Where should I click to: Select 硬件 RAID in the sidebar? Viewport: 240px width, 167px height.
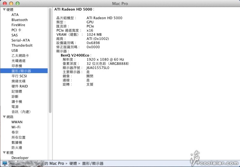coord(19,86)
